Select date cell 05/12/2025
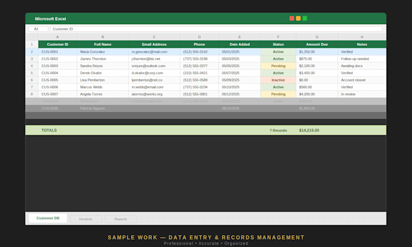The height and width of the screenshot is (247, 412). click(x=239, y=94)
